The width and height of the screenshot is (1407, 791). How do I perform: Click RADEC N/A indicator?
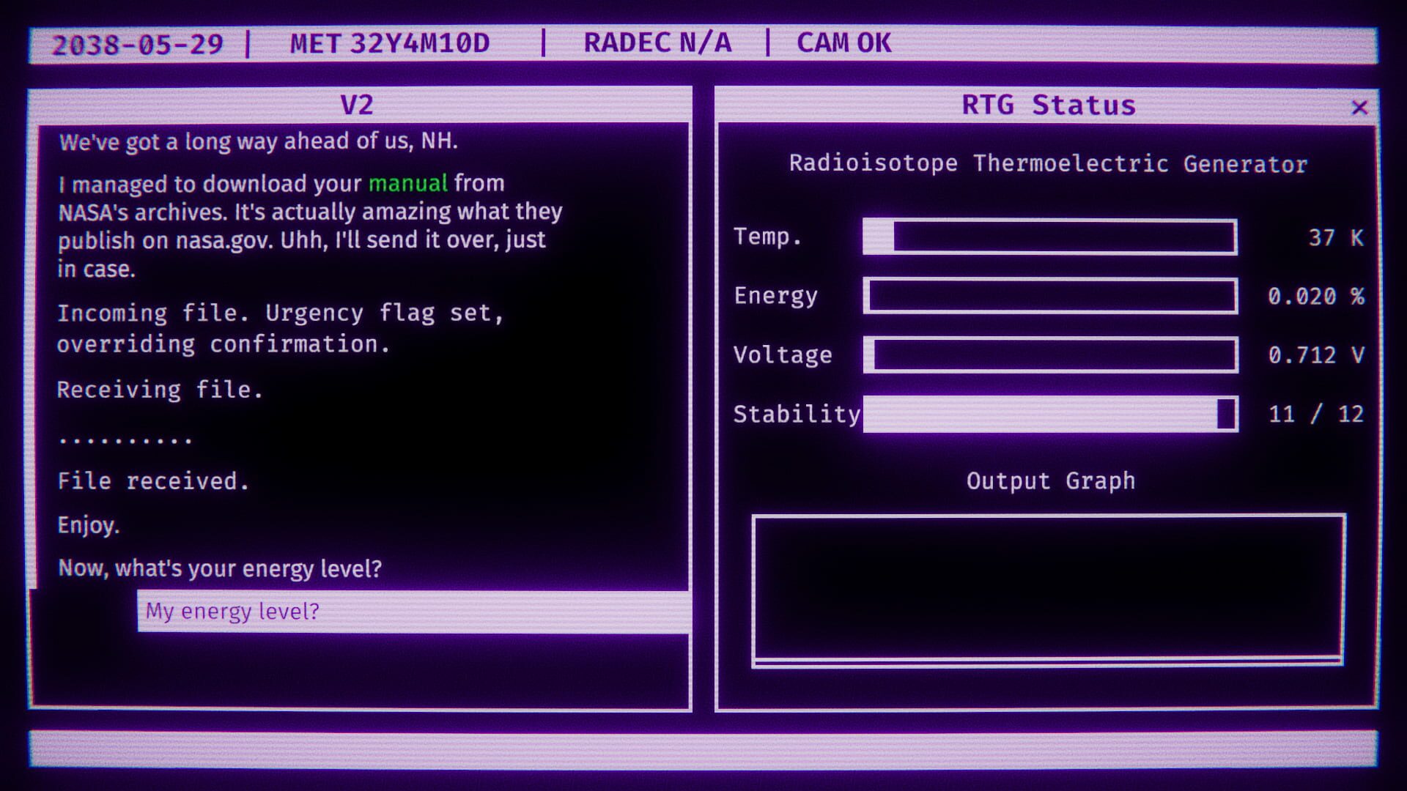[x=657, y=43]
